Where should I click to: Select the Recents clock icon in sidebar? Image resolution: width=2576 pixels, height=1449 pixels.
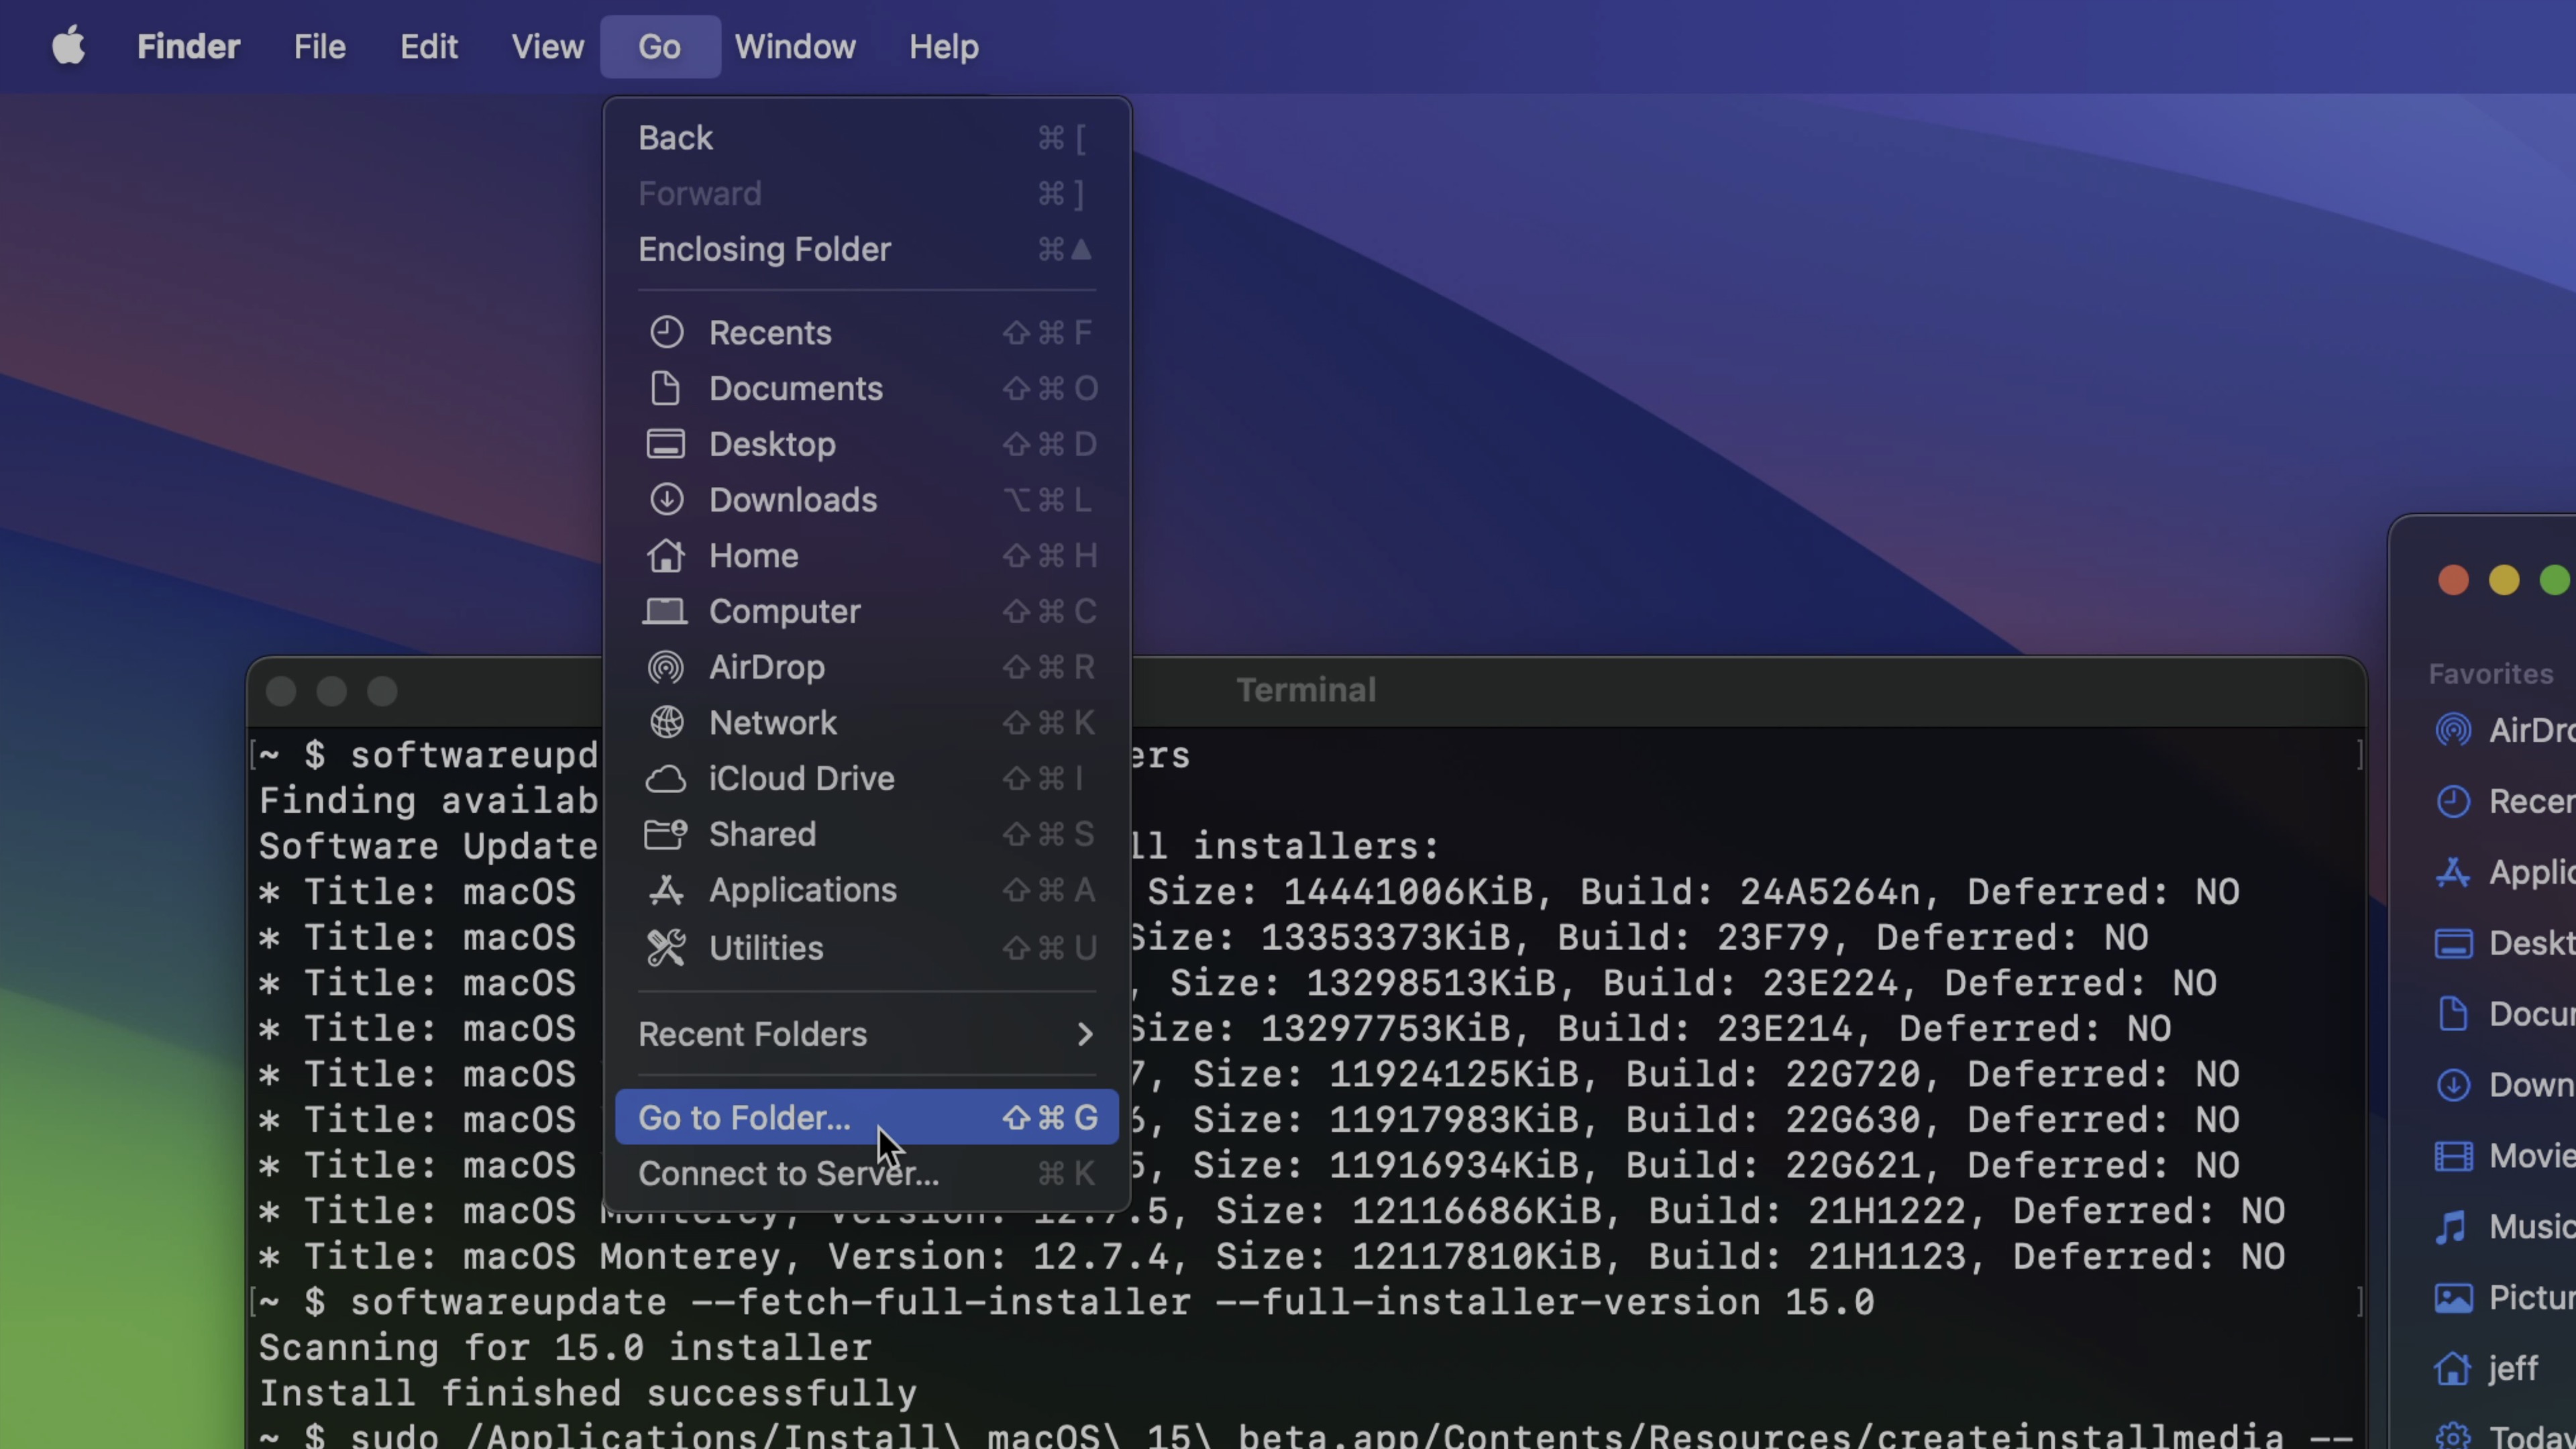pos(2453,801)
